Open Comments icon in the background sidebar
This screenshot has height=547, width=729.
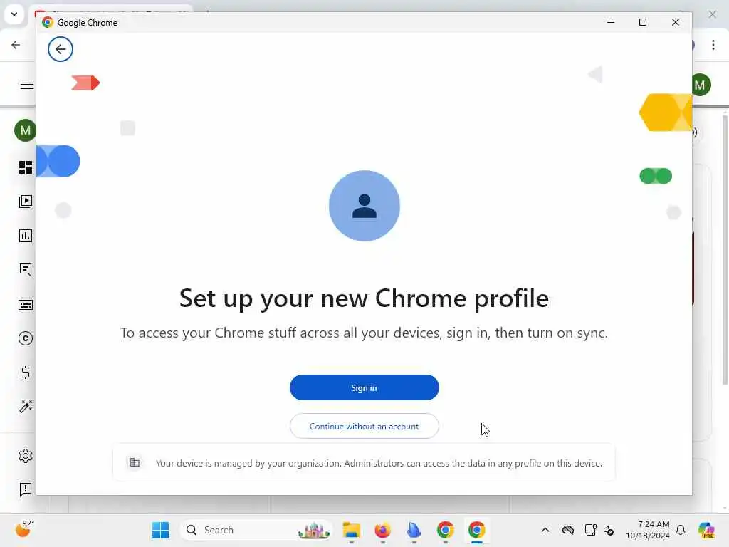pos(26,270)
